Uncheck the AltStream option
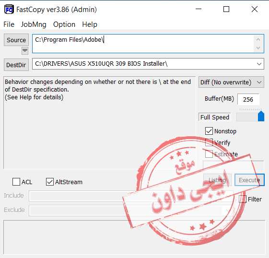 click(50, 182)
